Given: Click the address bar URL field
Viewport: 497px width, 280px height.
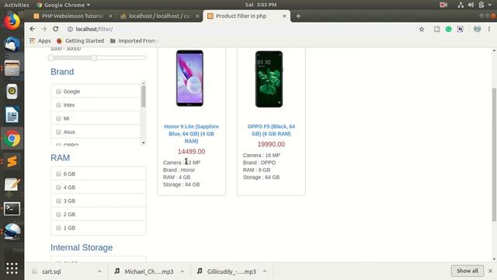Looking at the screenshot, I should point(241,29).
